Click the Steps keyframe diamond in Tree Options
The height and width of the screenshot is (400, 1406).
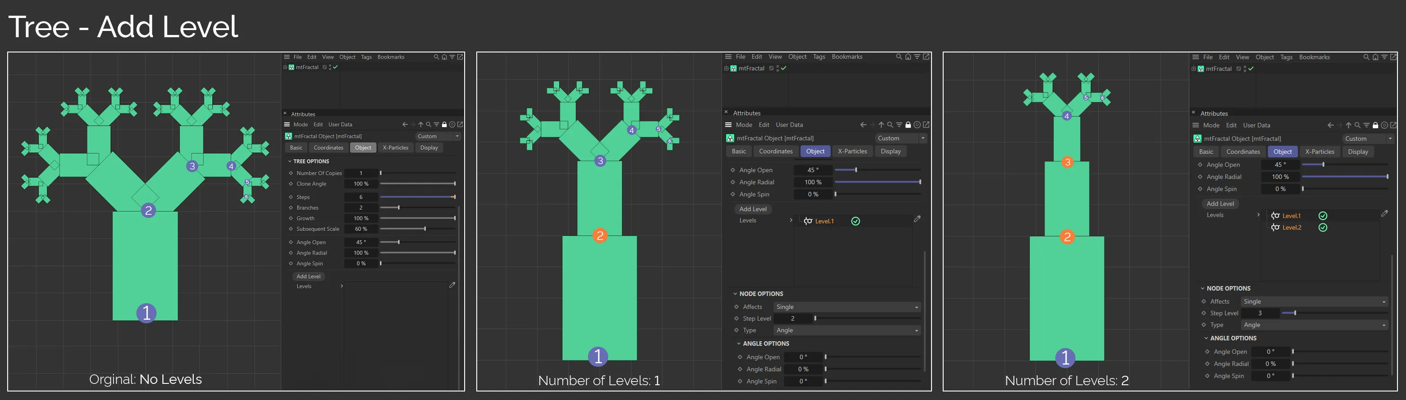291,197
